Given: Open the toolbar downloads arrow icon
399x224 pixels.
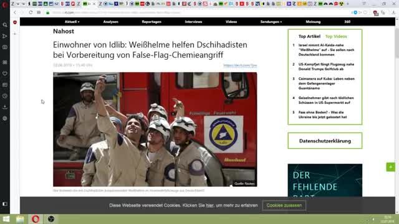Looking at the screenshot, I should click(393, 12).
